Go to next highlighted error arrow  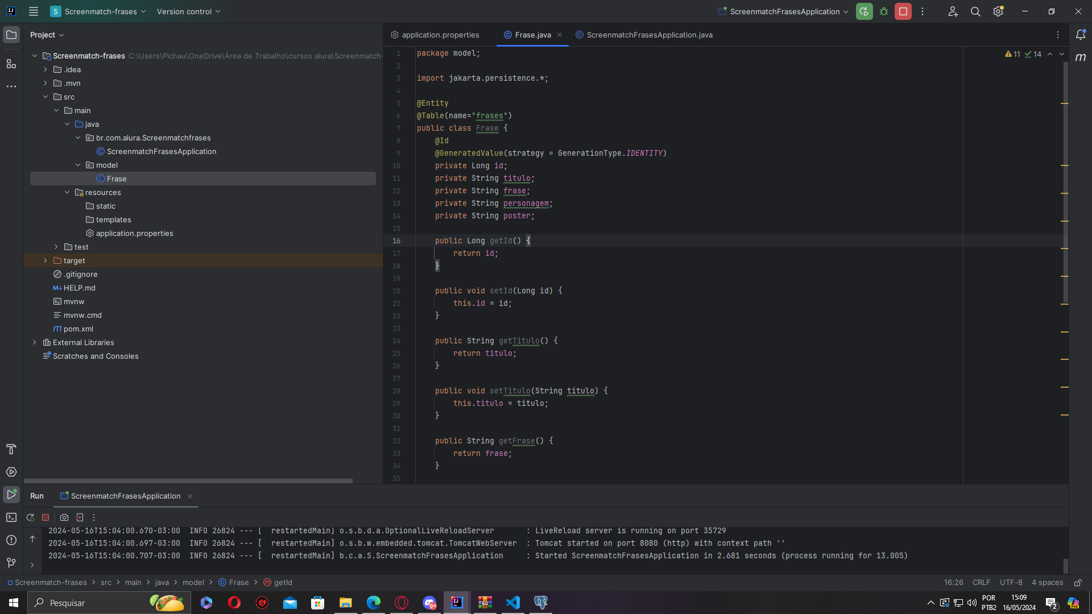pos(1062,54)
